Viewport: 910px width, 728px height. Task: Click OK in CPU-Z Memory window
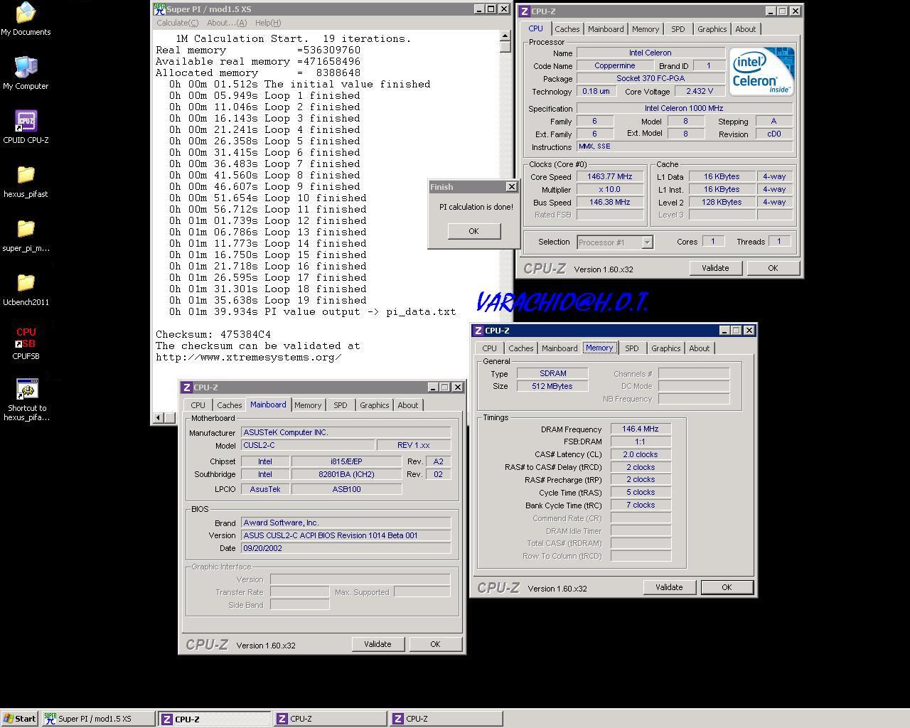(727, 587)
